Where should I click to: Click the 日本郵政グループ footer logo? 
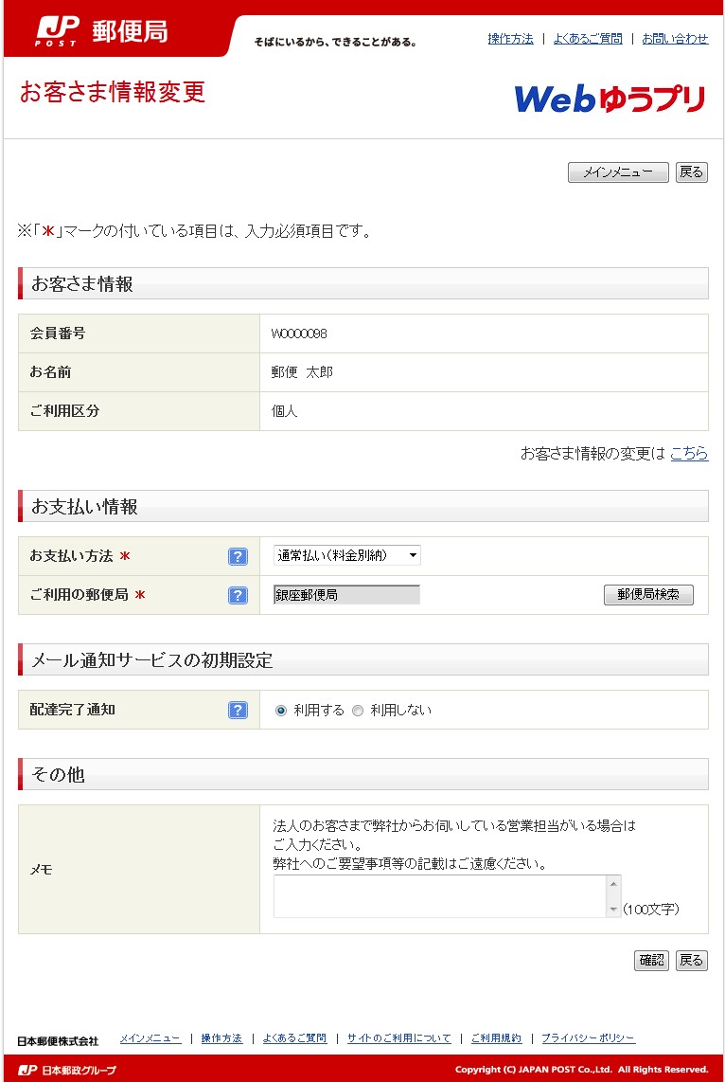[x=67, y=1071]
